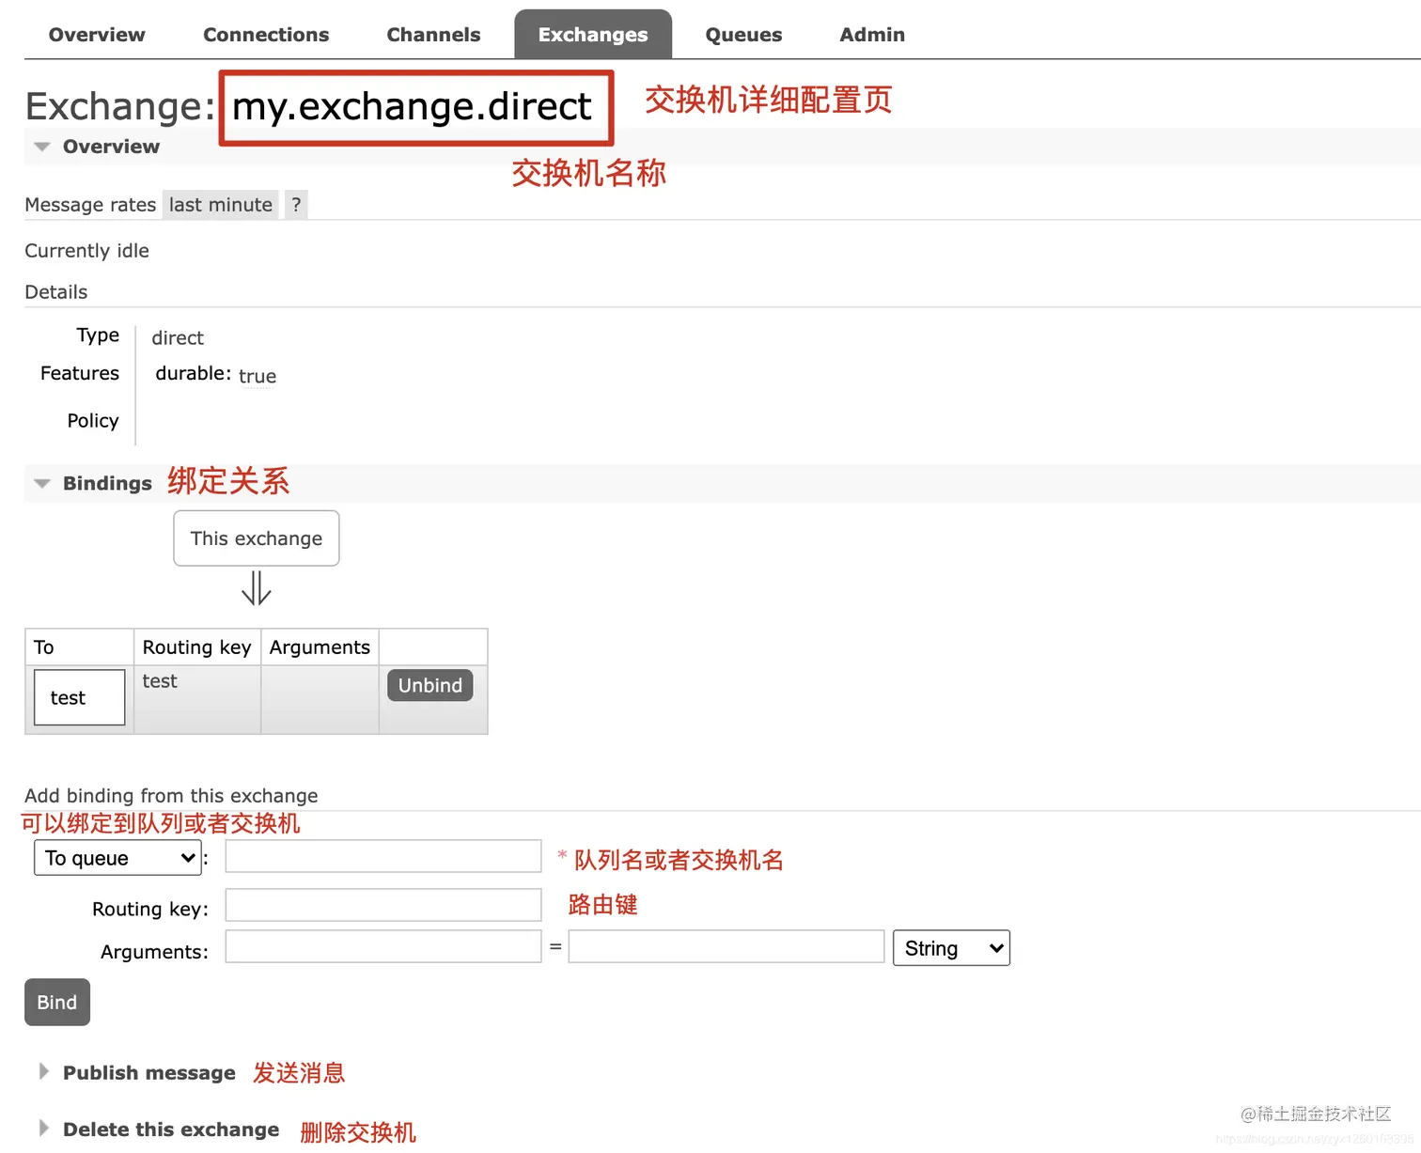Click the 'Routing key' column header
Image resolution: width=1421 pixels, height=1153 pixels.
pyautogui.click(x=197, y=647)
